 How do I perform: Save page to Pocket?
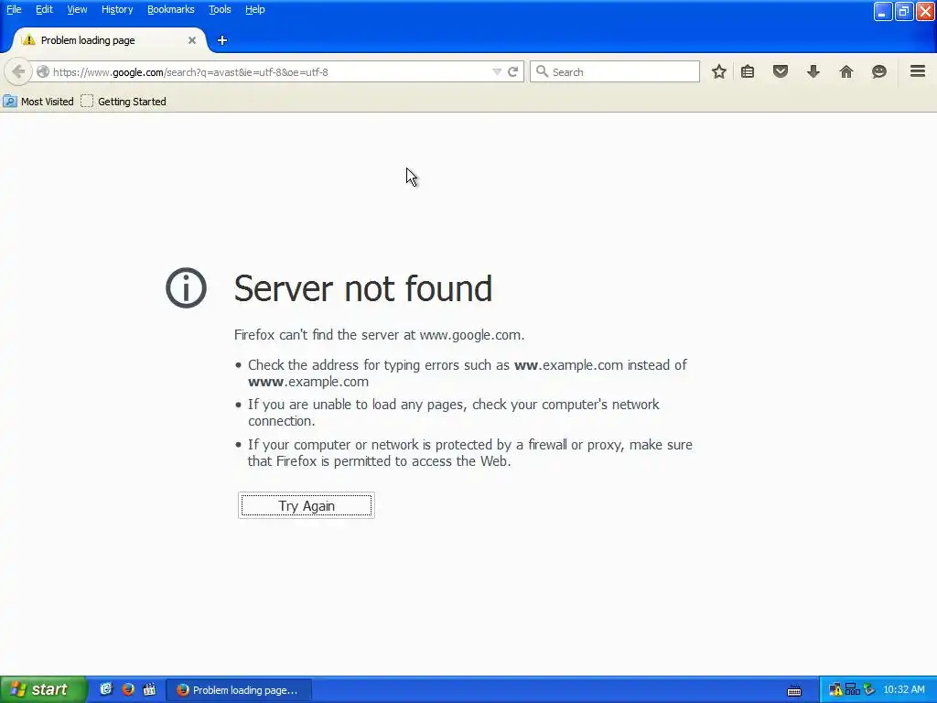tap(781, 71)
